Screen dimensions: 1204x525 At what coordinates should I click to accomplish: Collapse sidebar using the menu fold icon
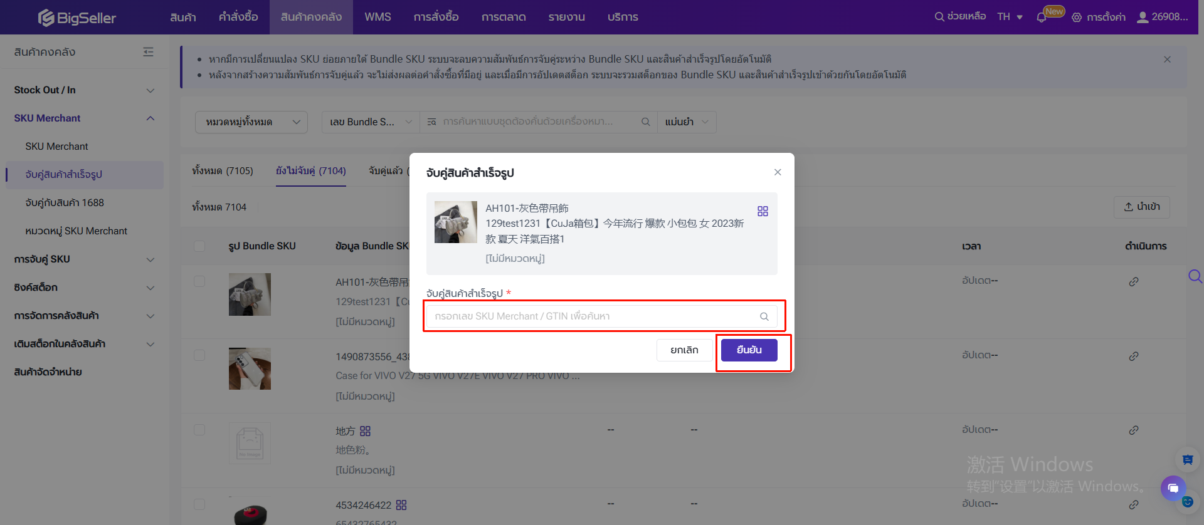point(148,52)
